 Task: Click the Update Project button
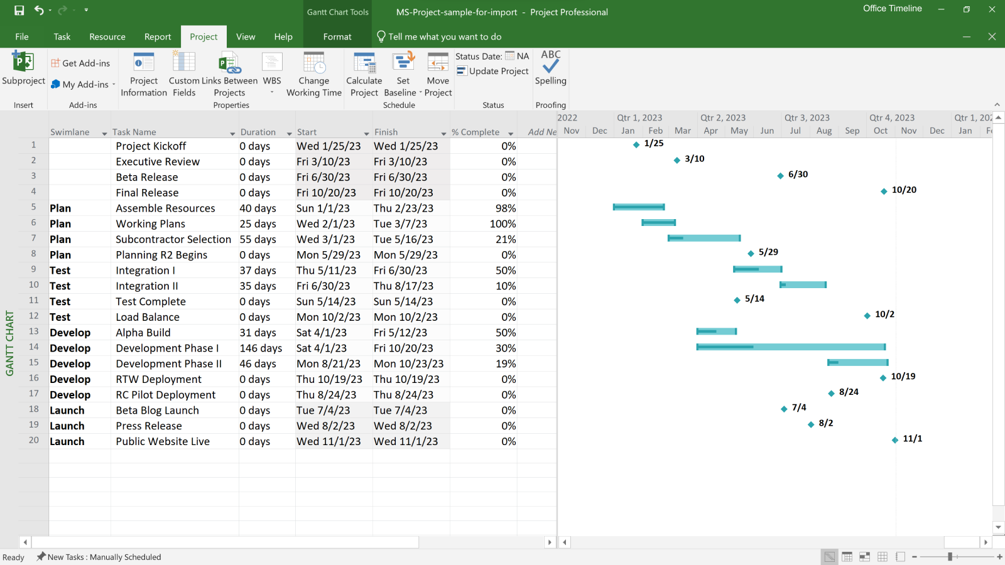(492, 71)
